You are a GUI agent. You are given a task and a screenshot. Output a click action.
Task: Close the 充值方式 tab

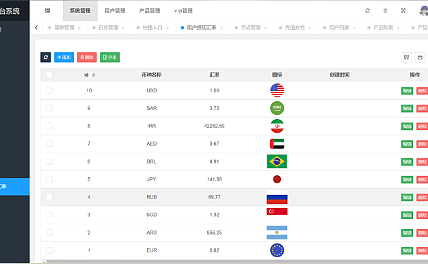click(310, 28)
